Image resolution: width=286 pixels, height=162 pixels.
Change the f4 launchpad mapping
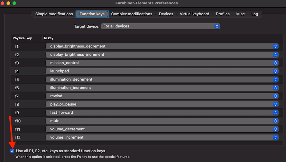point(162,71)
